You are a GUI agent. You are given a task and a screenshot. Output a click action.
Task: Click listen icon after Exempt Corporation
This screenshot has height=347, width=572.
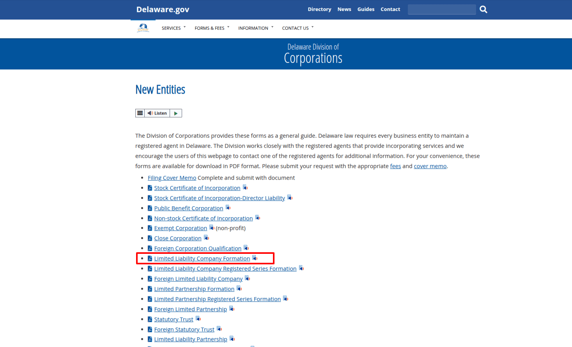212,228
